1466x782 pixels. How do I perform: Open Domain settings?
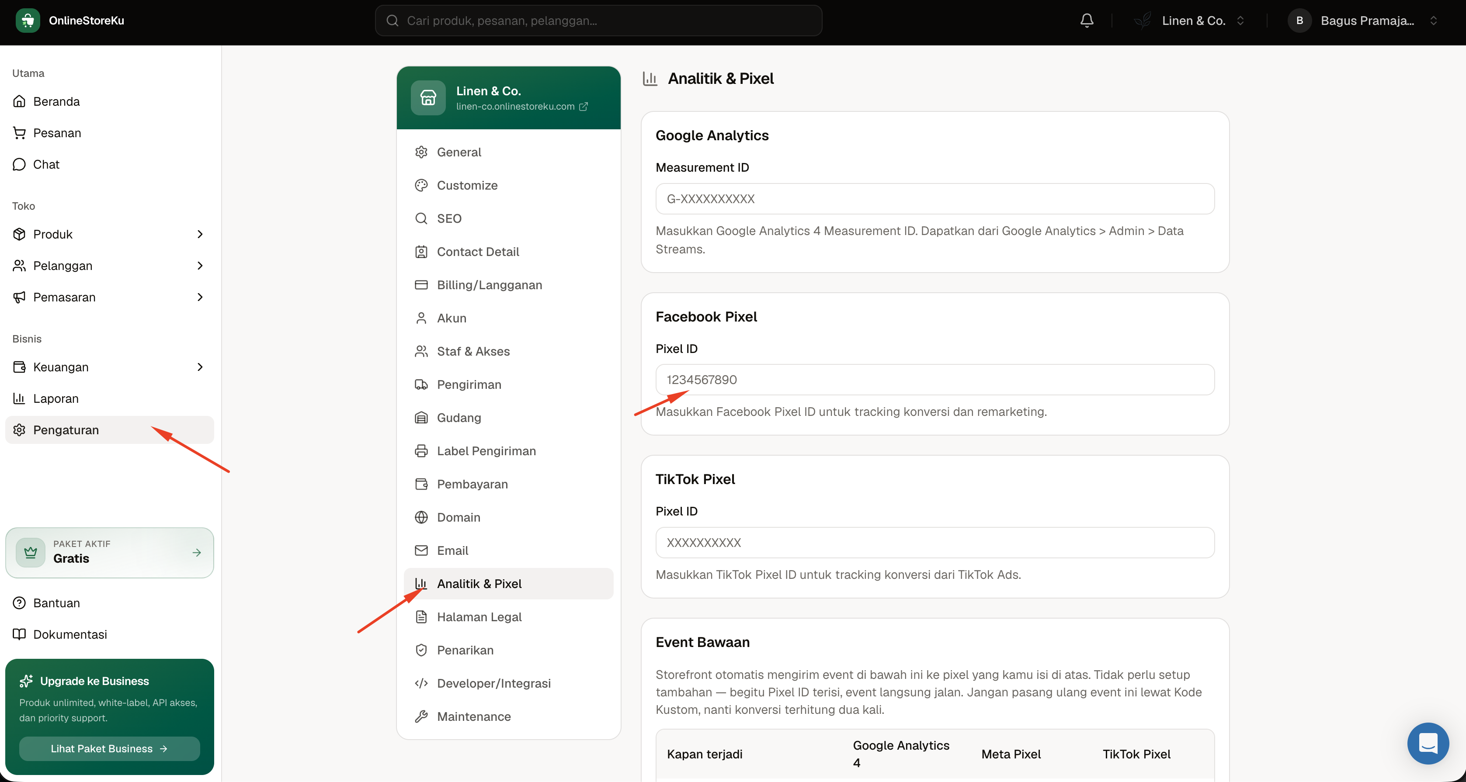click(508, 517)
